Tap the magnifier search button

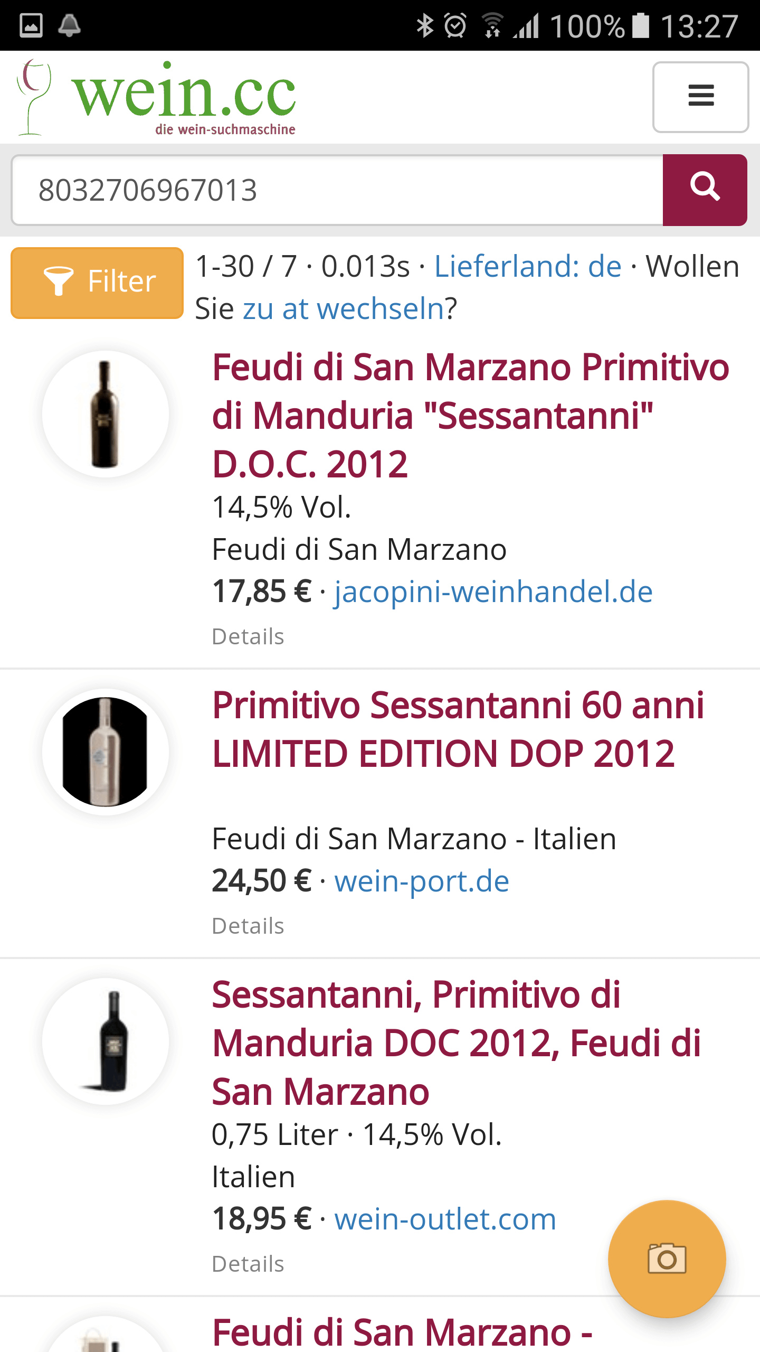[x=705, y=190]
